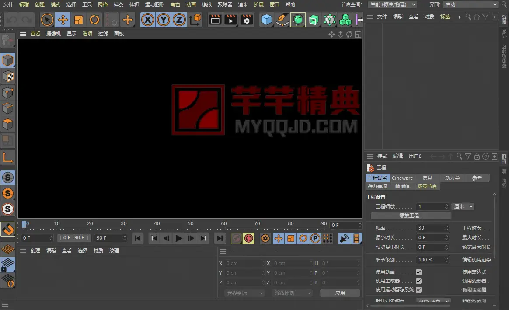Click the 缩放工程... button

click(411, 216)
